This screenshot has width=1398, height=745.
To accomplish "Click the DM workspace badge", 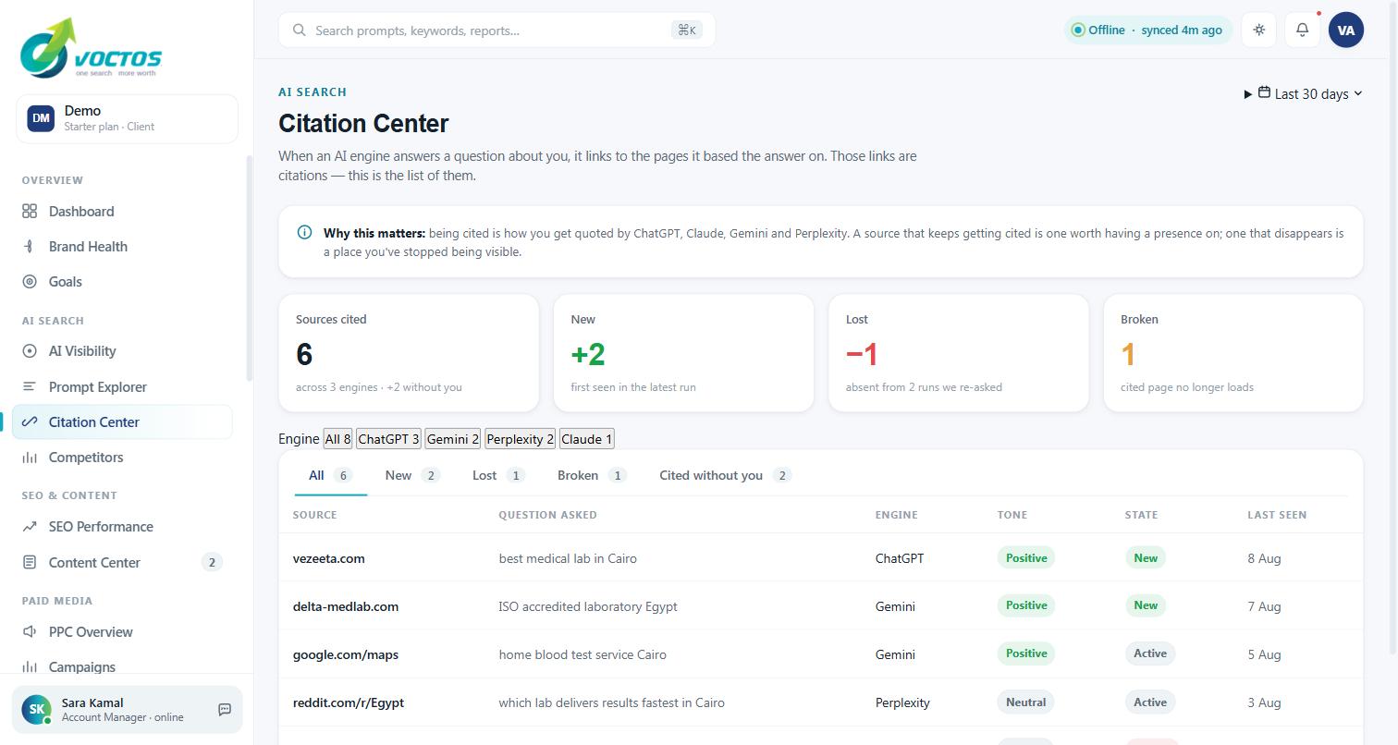I will click(41, 118).
